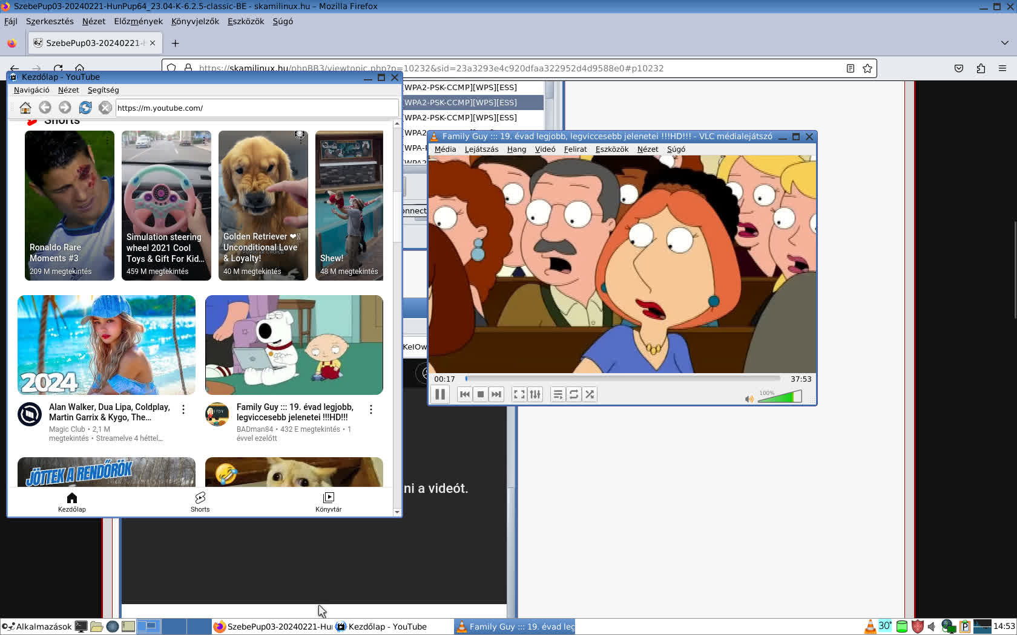Open Firefox Fájl menu
The height and width of the screenshot is (635, 1017).
(x=11, y=21)
